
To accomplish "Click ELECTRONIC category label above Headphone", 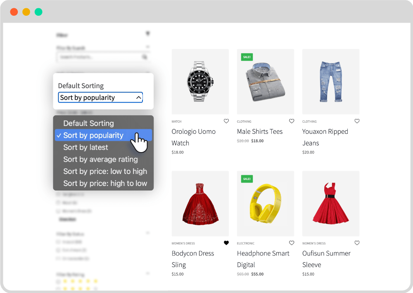I will pyautogui.click(x=246, y=243).
